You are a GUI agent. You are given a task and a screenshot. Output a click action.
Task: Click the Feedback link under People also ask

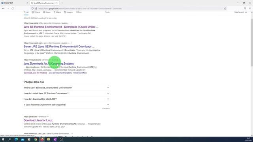(x=106, y=108)
